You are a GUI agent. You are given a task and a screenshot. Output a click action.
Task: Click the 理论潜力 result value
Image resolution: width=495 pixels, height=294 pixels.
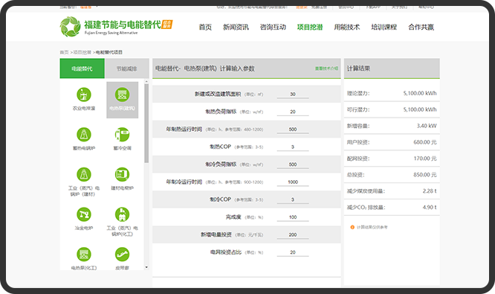[420, 93]
